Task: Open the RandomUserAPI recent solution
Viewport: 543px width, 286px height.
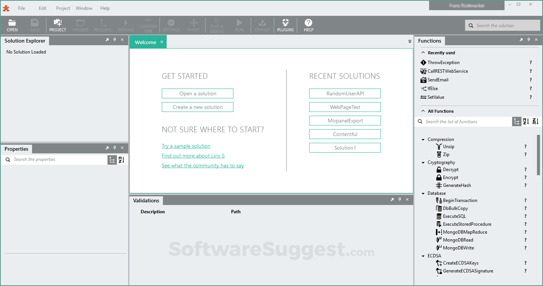Action: (x=345, y=93)
